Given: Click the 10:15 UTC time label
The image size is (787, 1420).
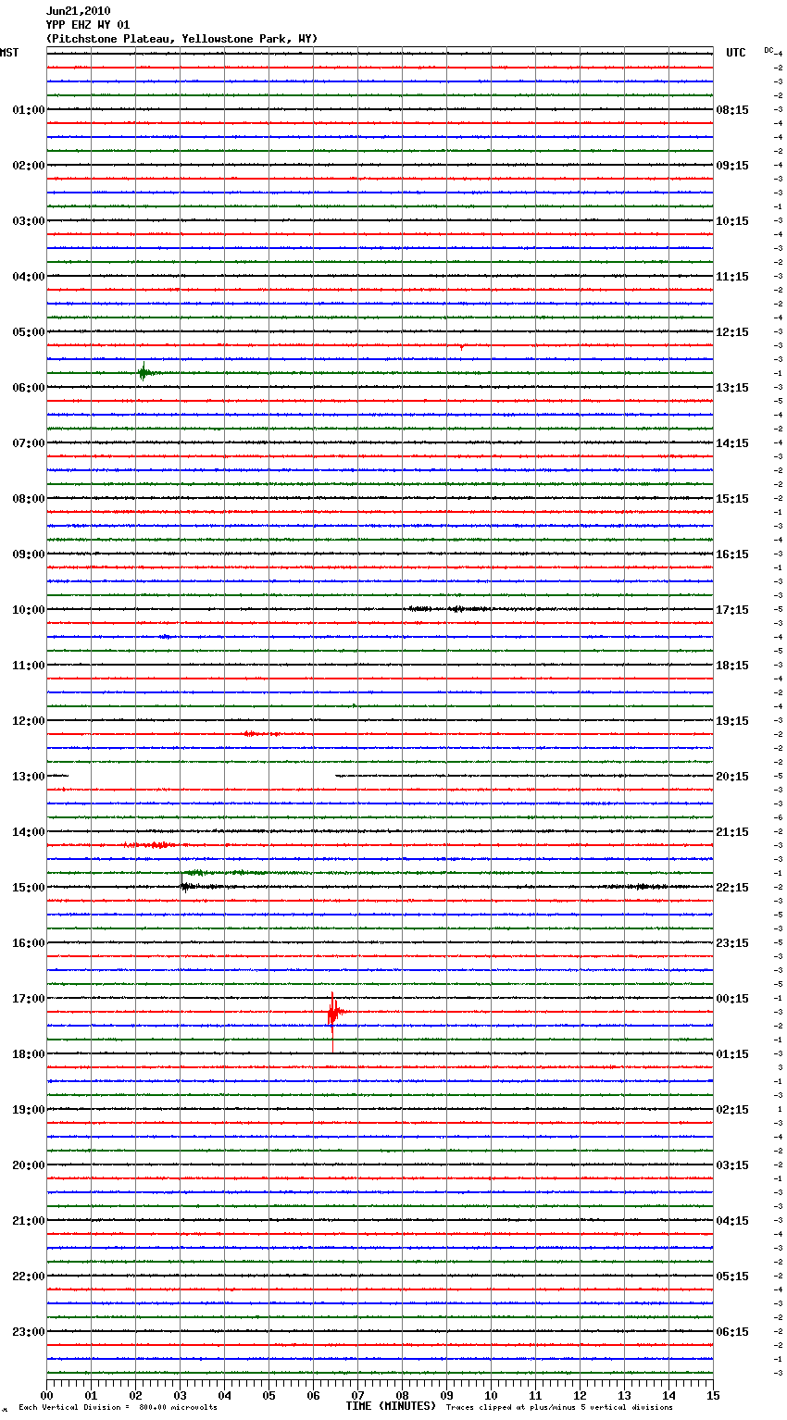Looking at the screenshot, I should point(732,221).
